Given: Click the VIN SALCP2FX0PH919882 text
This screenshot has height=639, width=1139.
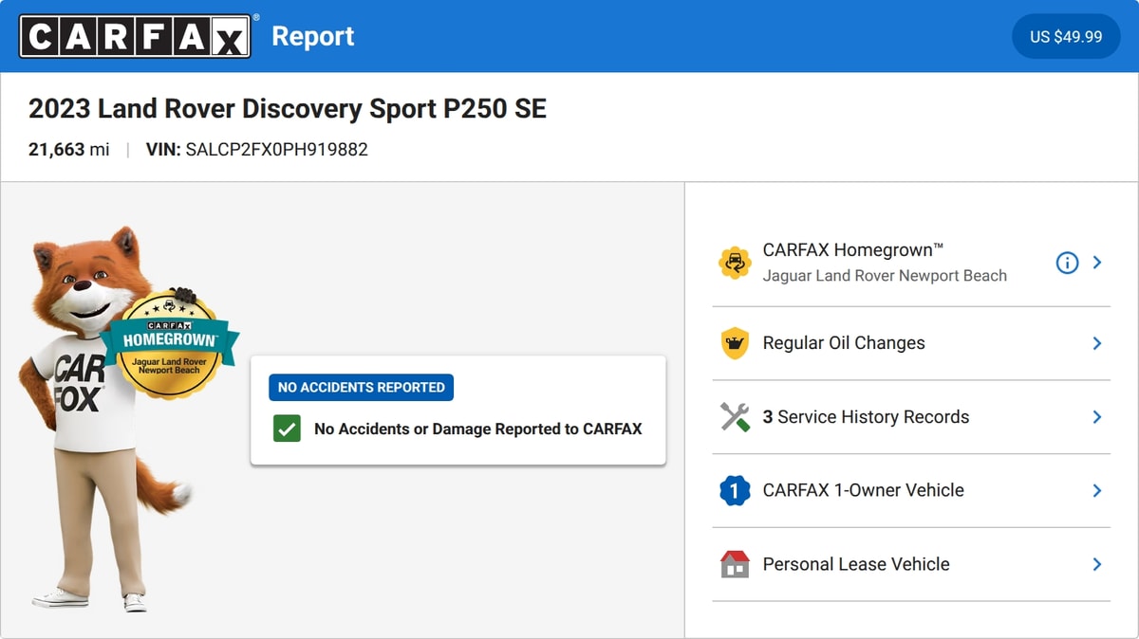Looking at the screenshot, I should point(257,150).
